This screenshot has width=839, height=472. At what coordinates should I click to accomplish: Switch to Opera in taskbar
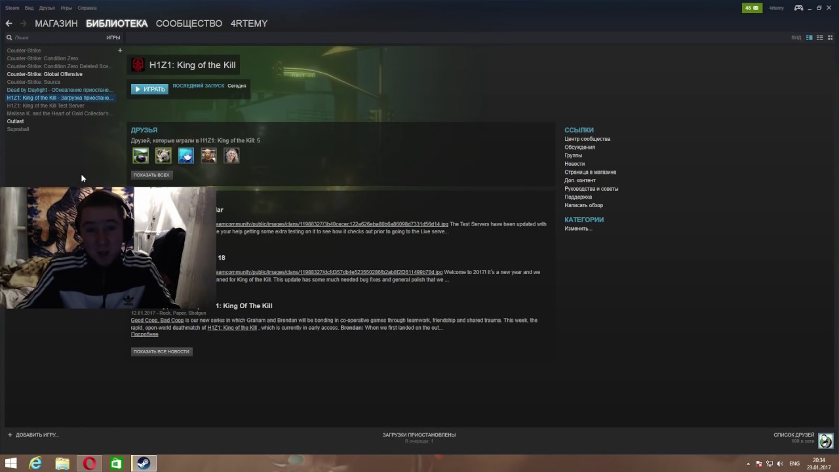[89, 463]
